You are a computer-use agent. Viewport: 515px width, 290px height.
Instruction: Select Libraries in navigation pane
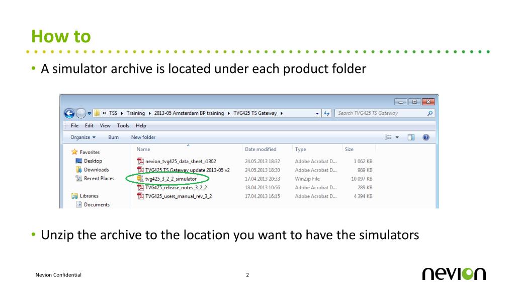89,196
